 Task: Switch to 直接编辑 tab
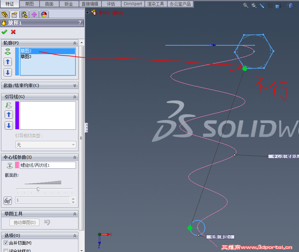click(90, 4)
